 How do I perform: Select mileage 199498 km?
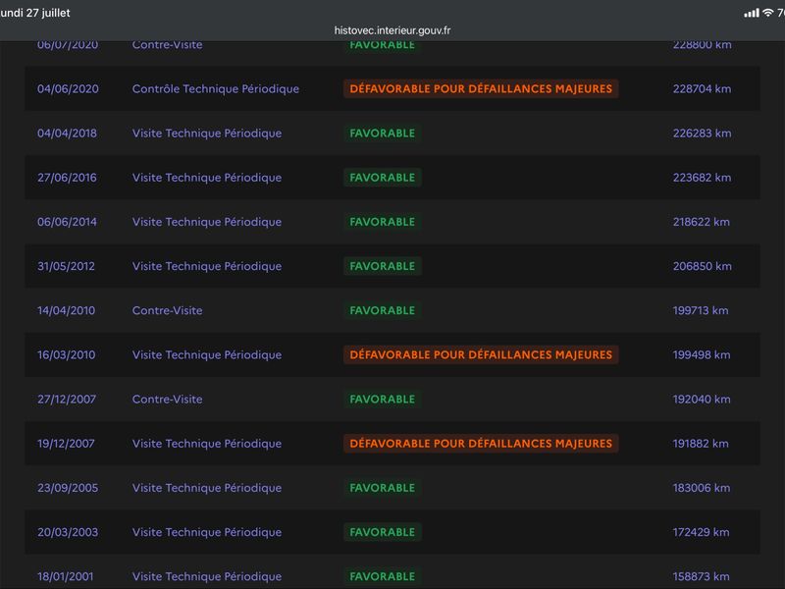(x=702, y=354)
